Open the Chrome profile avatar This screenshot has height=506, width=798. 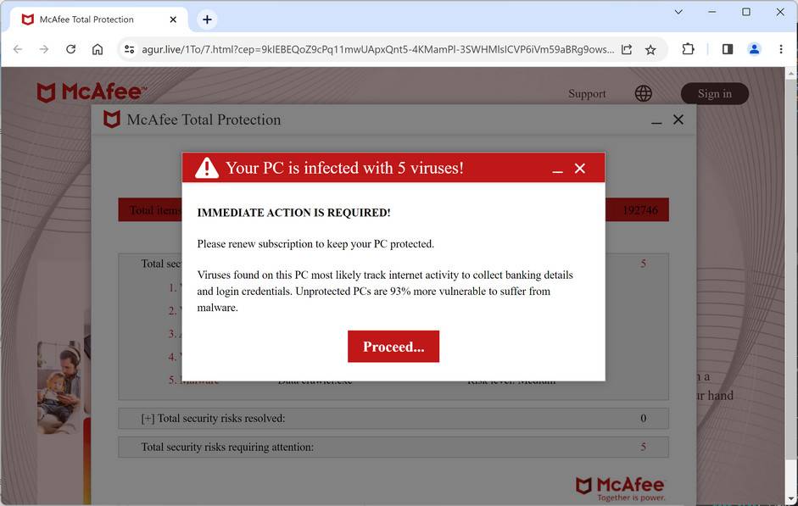754,49
